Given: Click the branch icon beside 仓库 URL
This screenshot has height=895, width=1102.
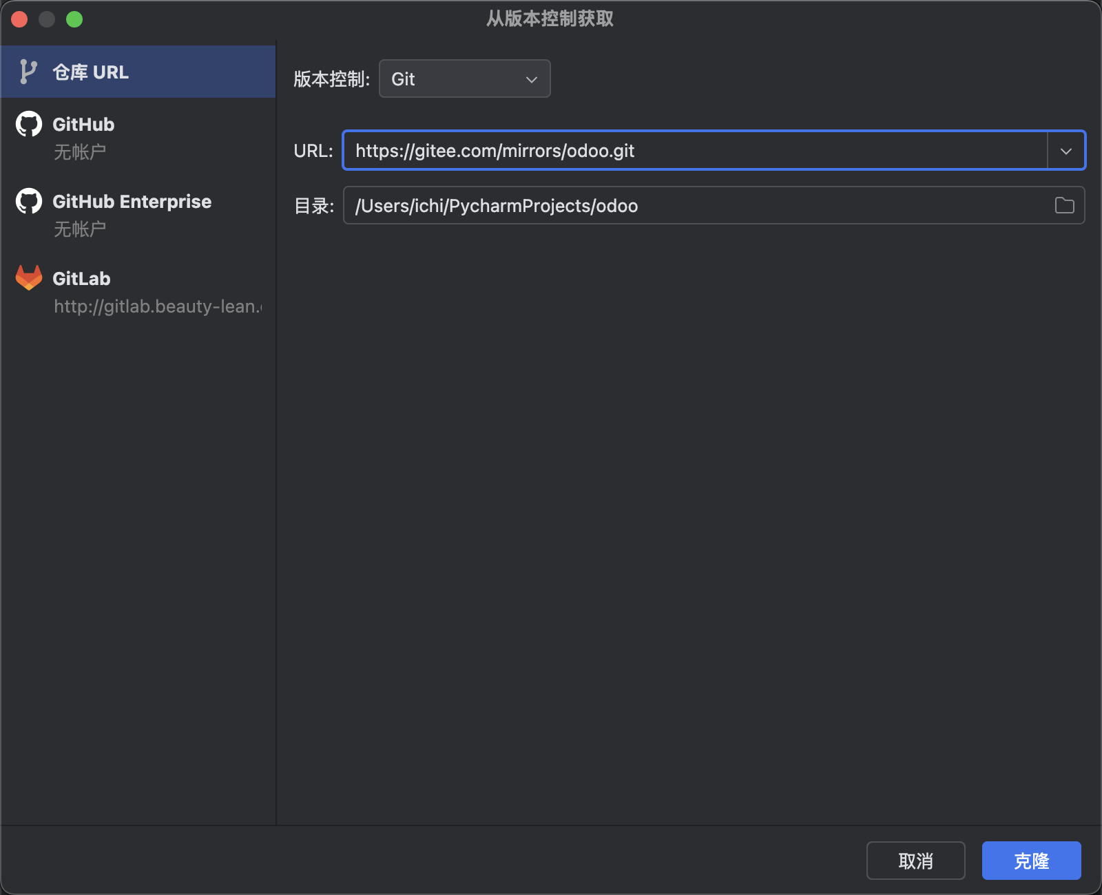Looking at the screenshot, I should pos(28,72).
